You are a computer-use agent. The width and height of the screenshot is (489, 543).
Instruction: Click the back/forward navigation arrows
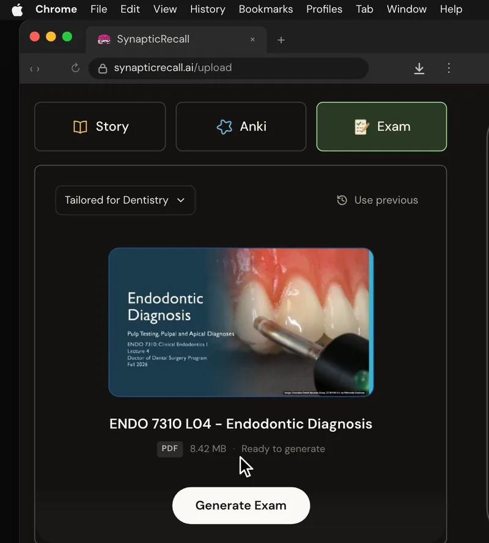[35, 69]
